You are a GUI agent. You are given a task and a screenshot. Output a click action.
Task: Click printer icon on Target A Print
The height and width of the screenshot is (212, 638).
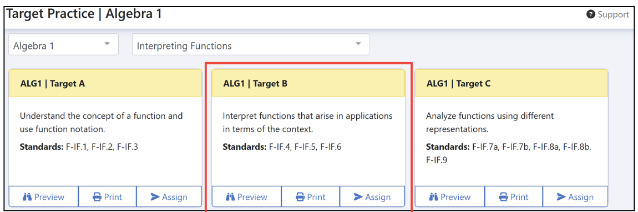[x=97, y=197]
